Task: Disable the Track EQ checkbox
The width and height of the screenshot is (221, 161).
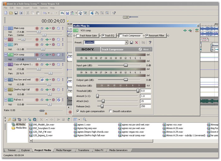Action: pos(103,36)
